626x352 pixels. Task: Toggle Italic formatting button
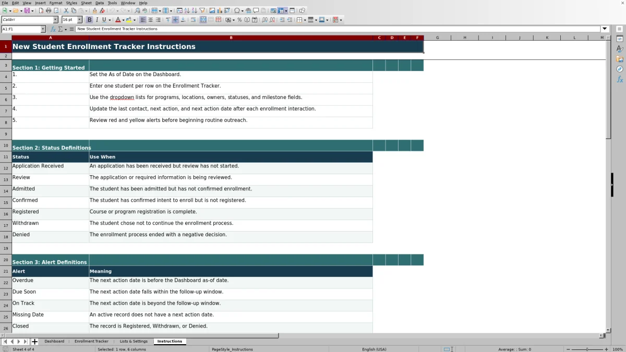click(97, 20)
